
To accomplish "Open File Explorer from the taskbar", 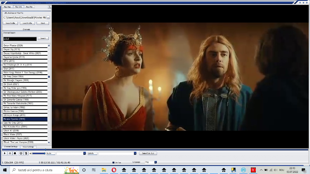I will (104, 170).
